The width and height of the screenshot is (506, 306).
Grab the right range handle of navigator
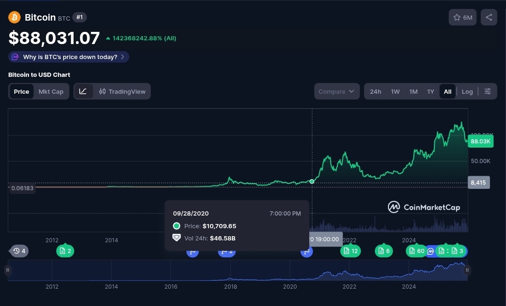(x=467, y=270)
